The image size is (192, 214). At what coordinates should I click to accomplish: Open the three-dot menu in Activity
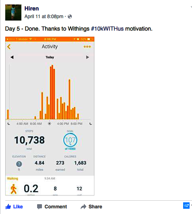point(87,47)
